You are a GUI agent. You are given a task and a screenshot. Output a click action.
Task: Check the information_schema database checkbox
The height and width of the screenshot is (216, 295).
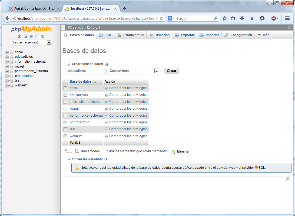[65, 102]
